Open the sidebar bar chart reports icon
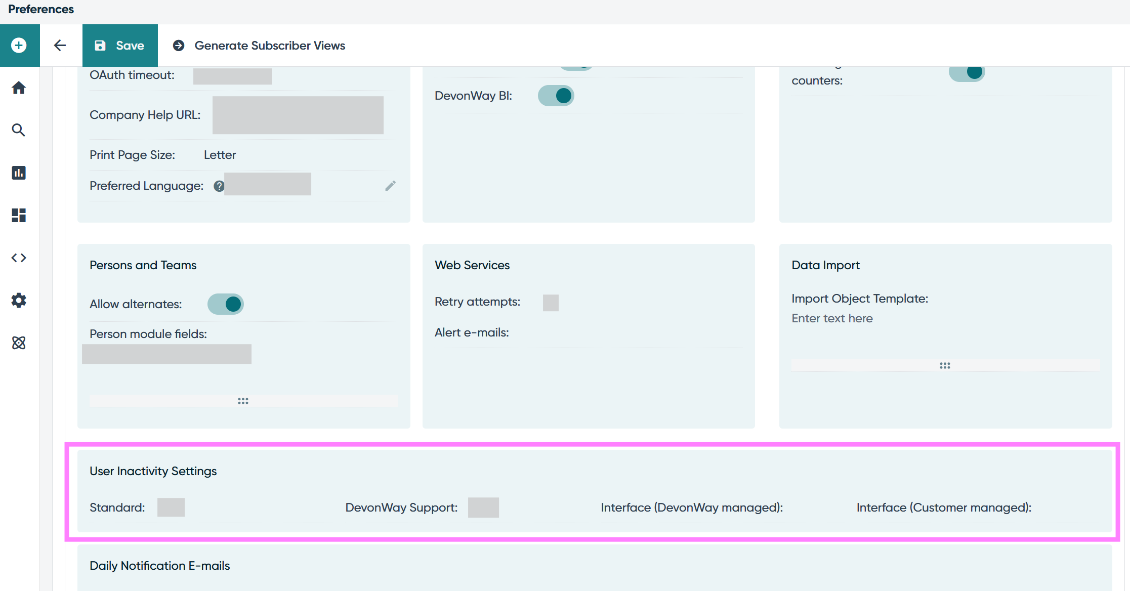Screen dimensions: 1130x591 pyautogui.click(x=19, y=173)
